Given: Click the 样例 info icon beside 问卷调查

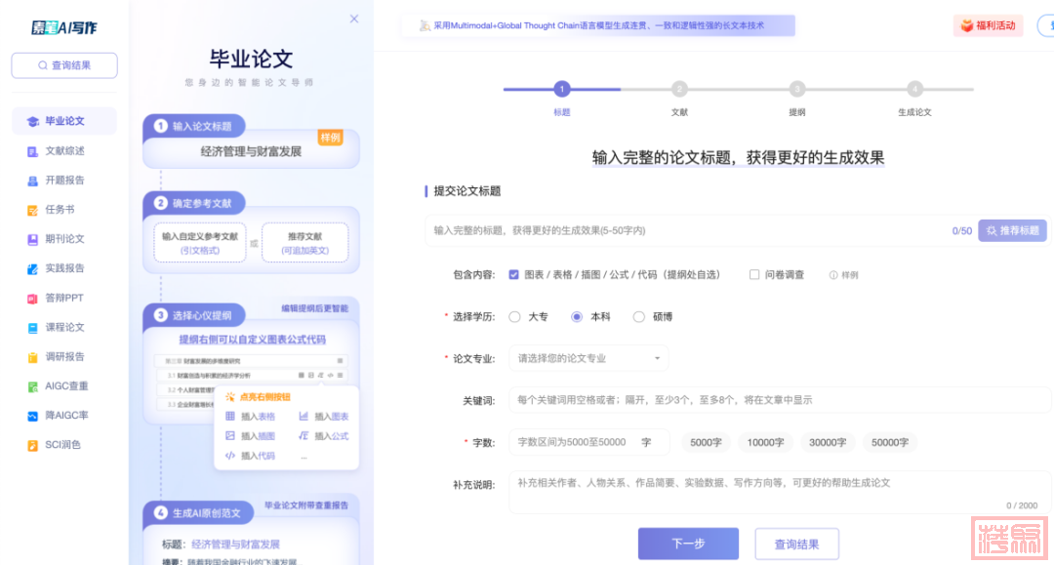Looking at the screenshot, I should point(833,275).
